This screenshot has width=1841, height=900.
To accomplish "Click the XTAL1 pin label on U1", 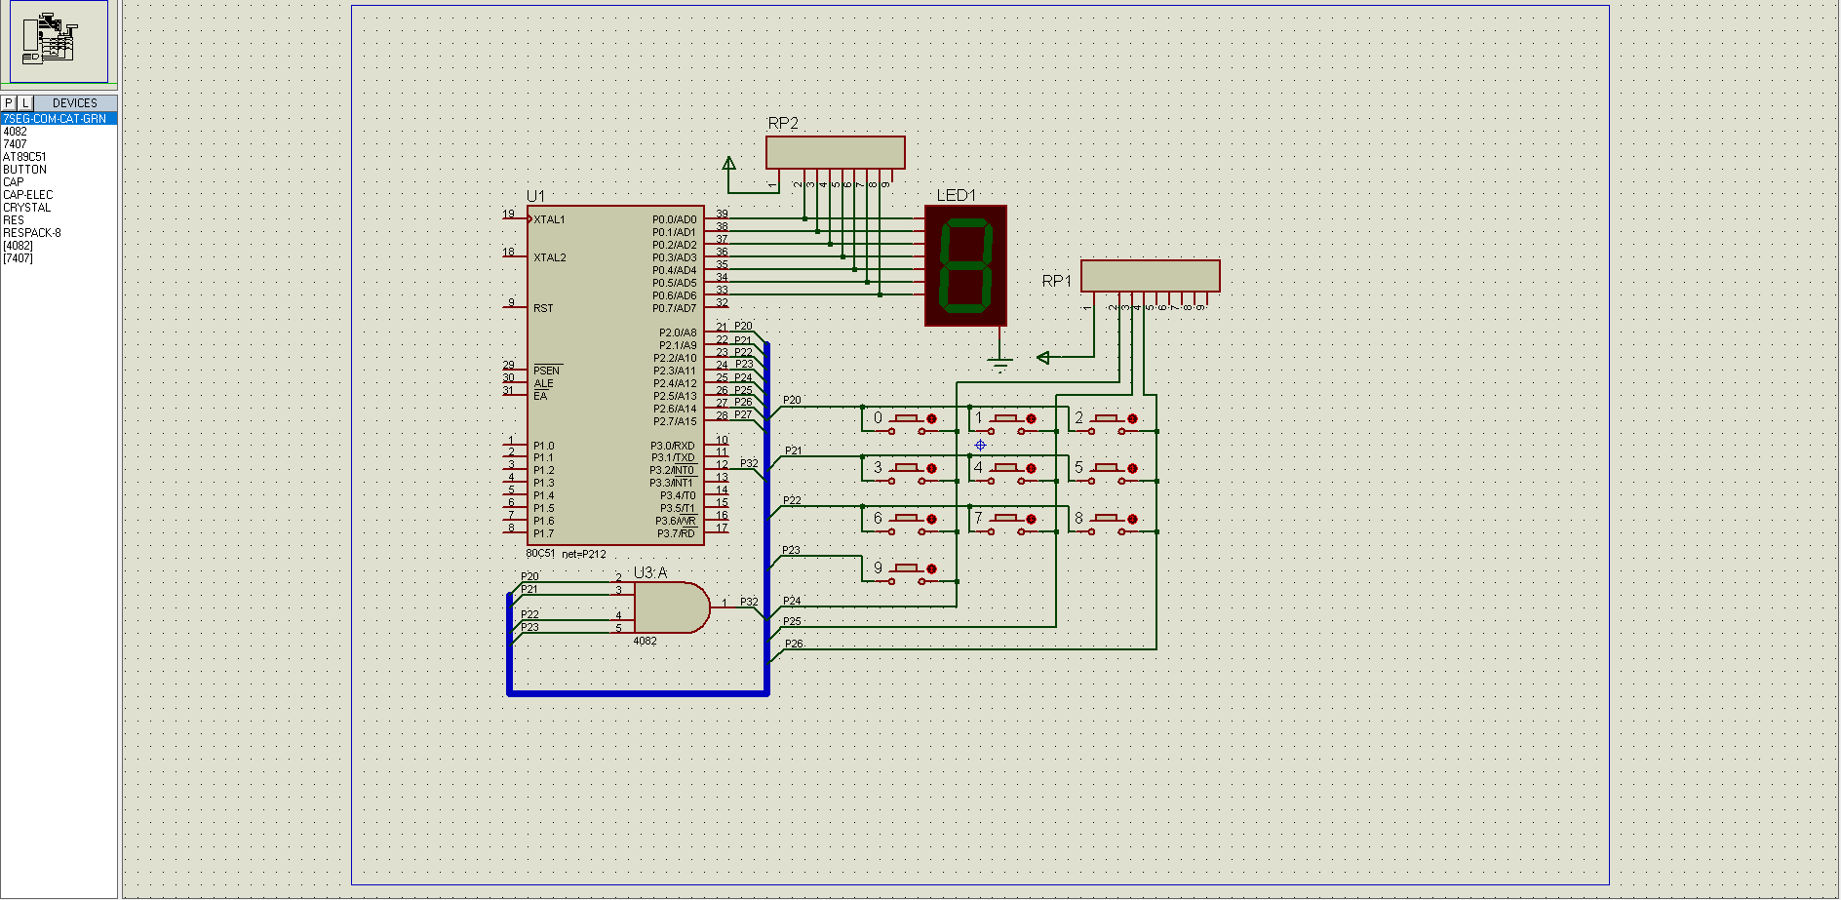I will [x=549, y=219].
